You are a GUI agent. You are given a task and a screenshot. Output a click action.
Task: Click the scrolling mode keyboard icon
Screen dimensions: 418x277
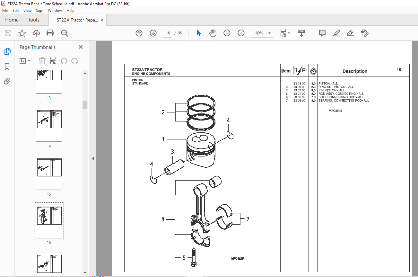coord(301,33)
